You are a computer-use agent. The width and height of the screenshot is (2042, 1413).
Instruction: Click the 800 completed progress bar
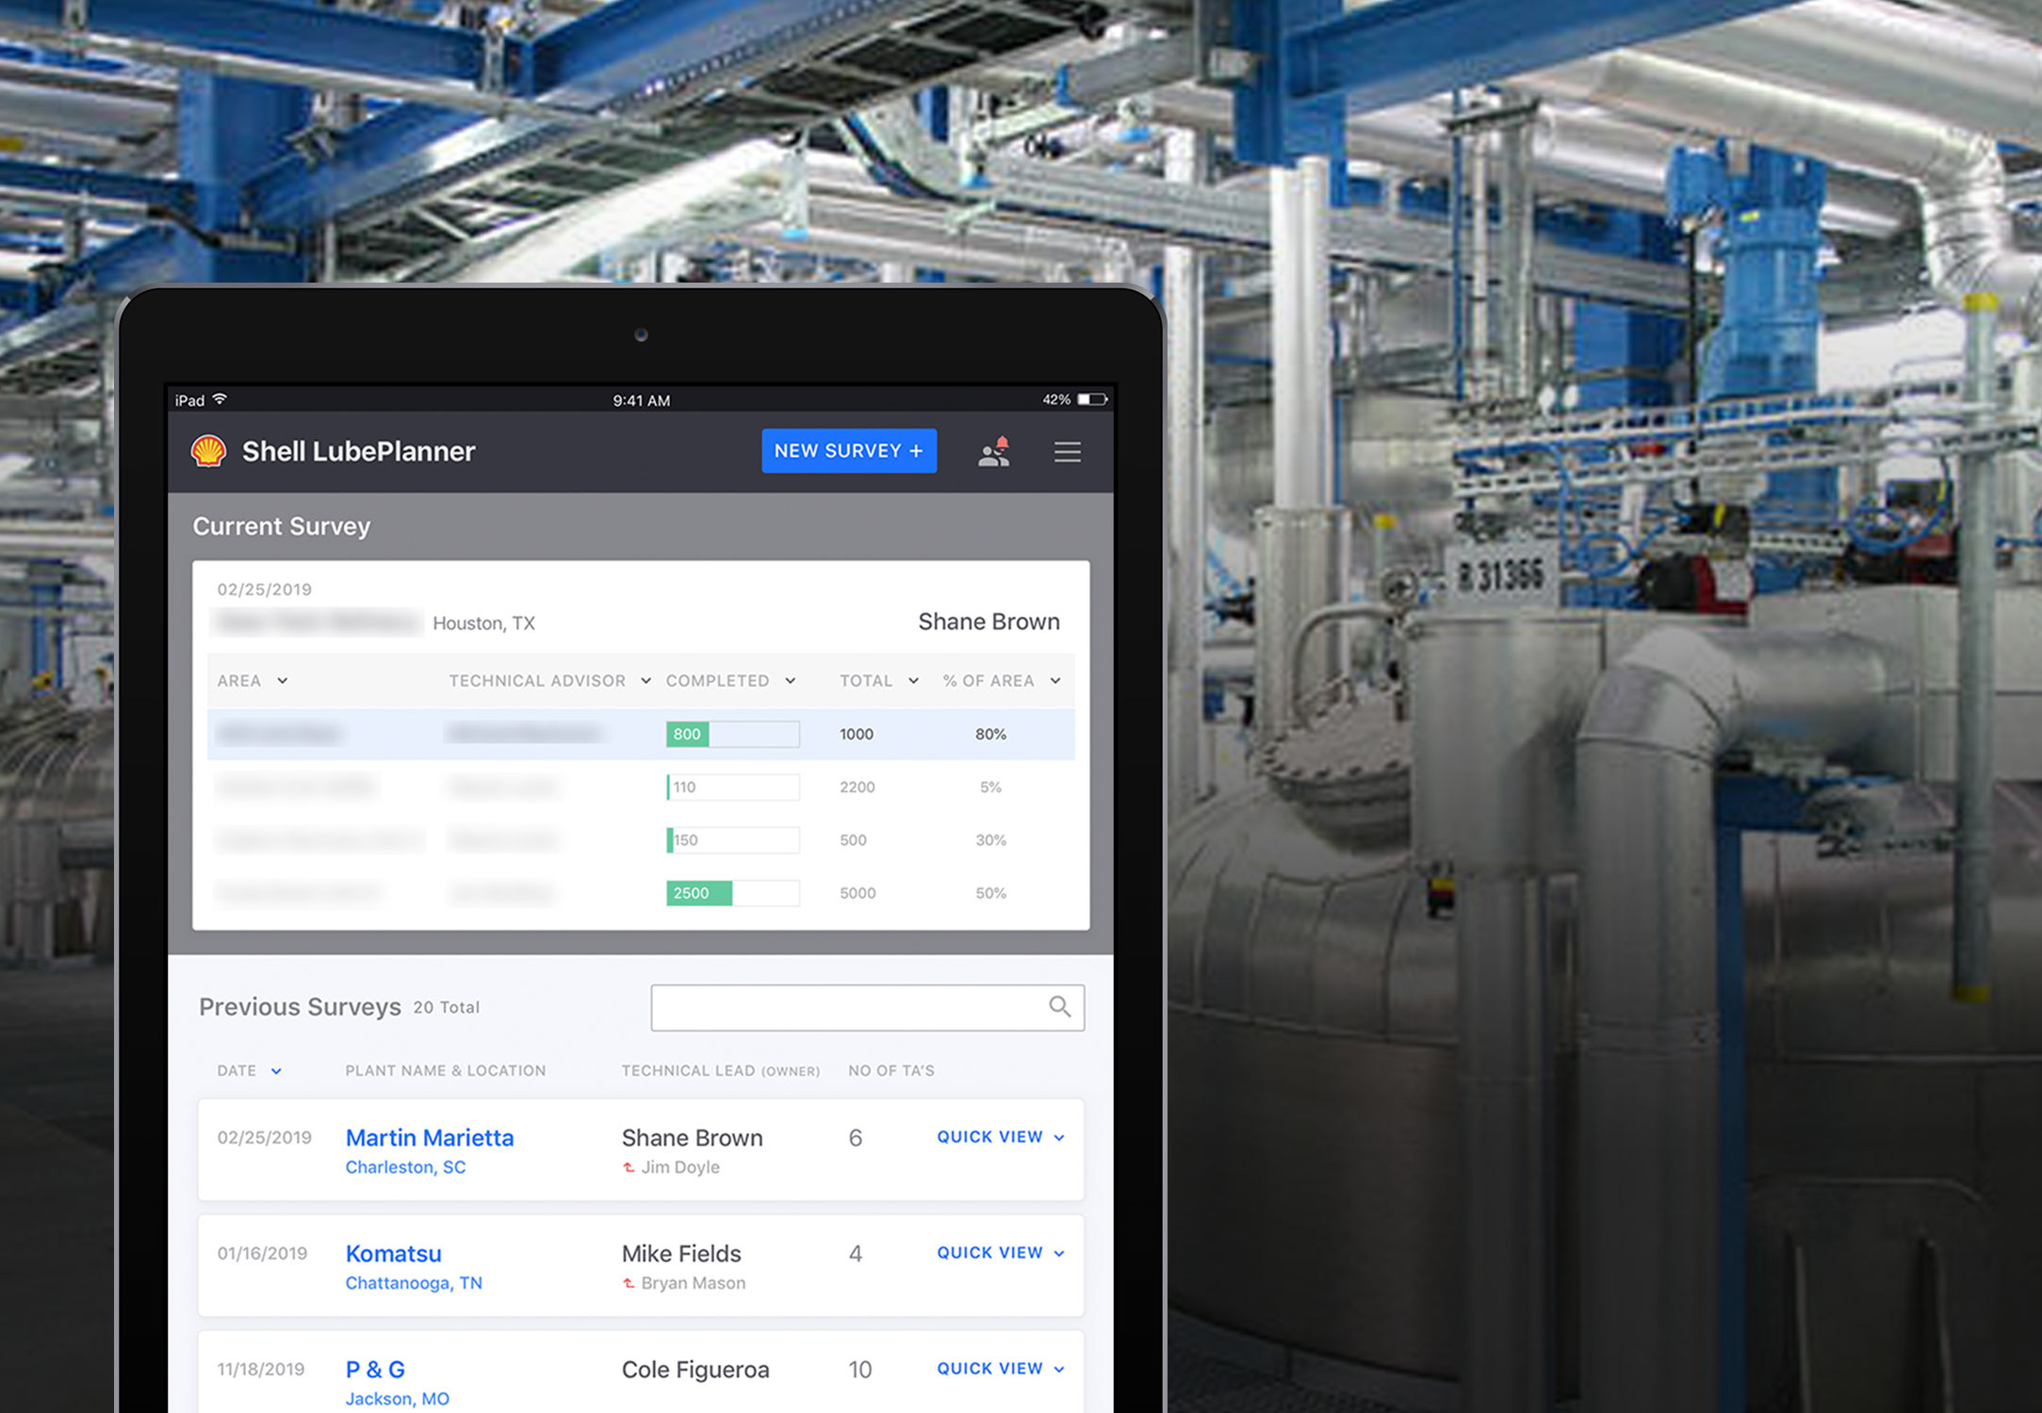pyautogui.click(x=733, y=734)
